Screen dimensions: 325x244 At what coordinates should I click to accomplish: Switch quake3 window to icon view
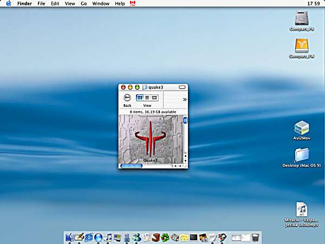pyautogui.click(x=140, y=98)
